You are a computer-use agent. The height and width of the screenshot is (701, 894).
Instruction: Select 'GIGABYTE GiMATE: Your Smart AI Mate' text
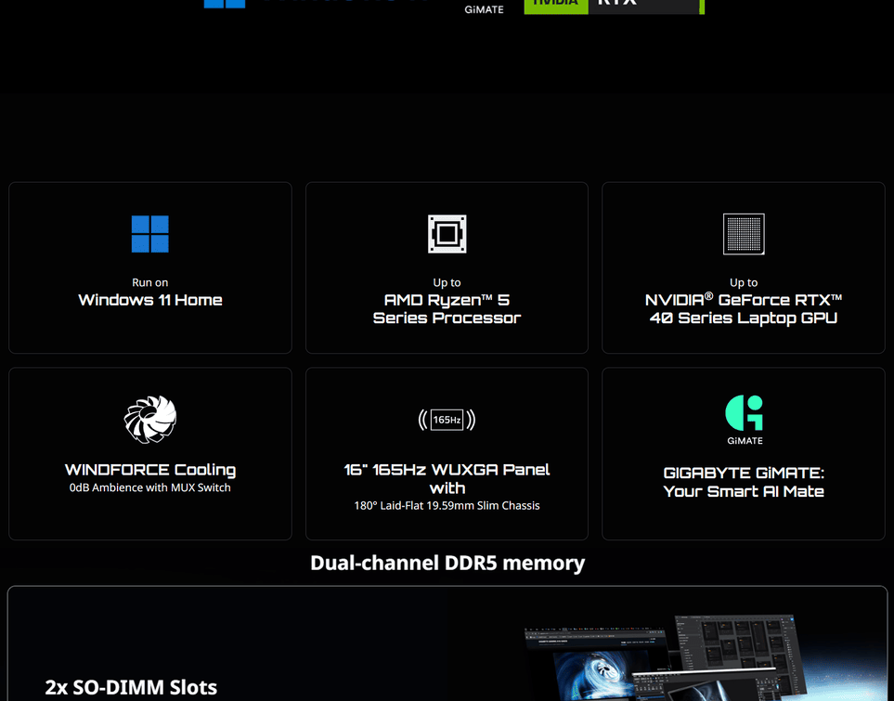[744, 482]
